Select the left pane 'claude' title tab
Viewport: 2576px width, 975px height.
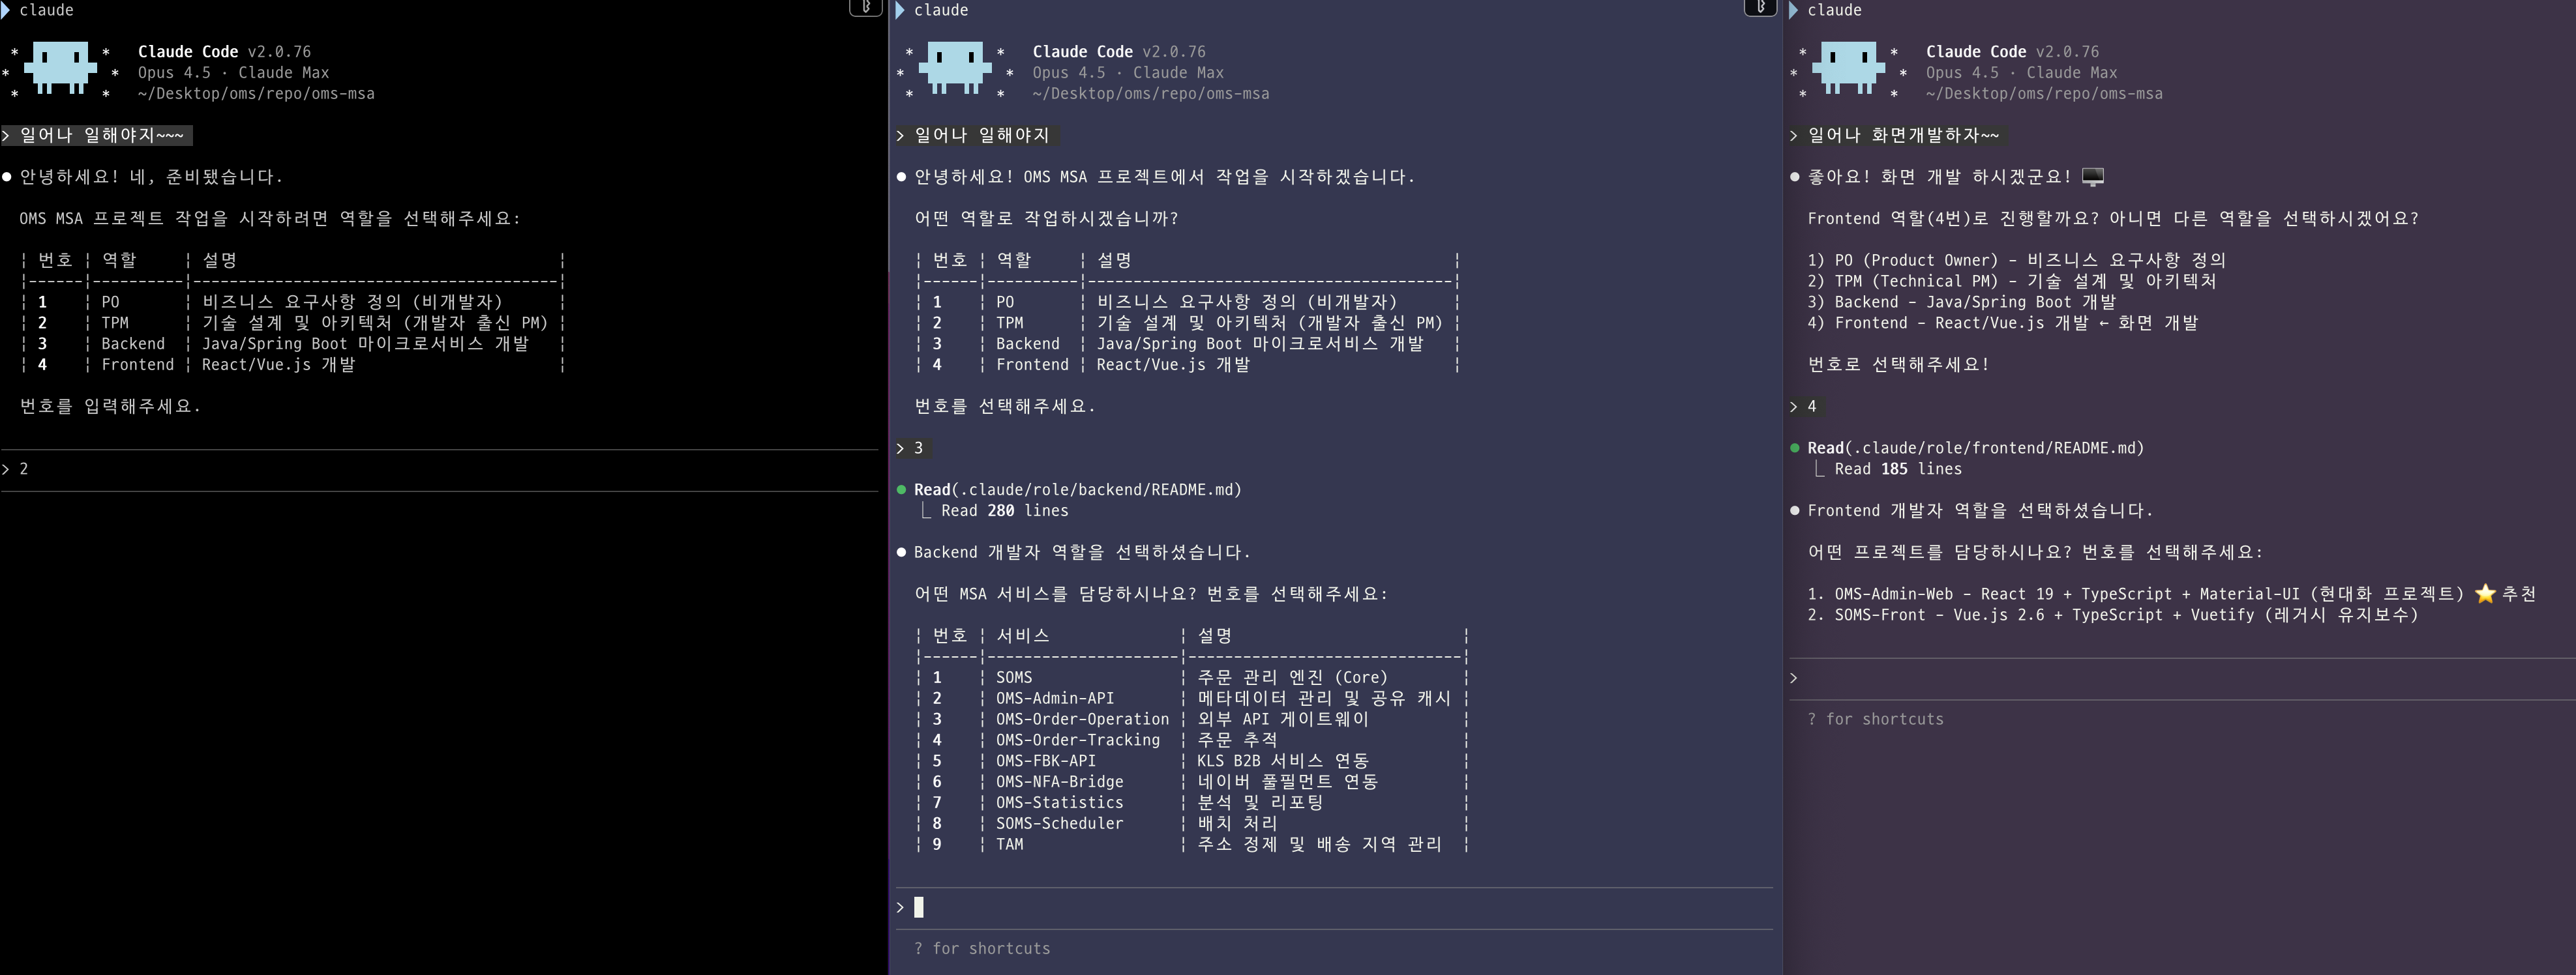point(46,10)
